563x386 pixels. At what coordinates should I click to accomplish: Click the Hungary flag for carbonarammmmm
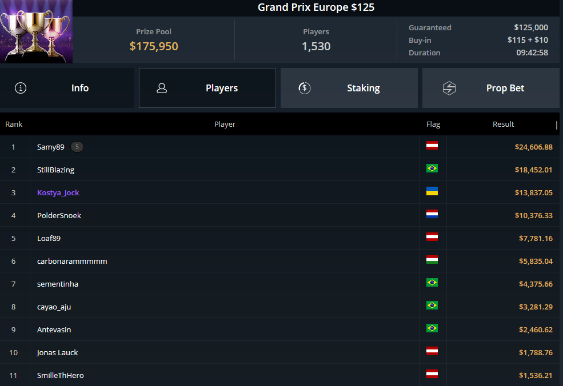(432, 260)
